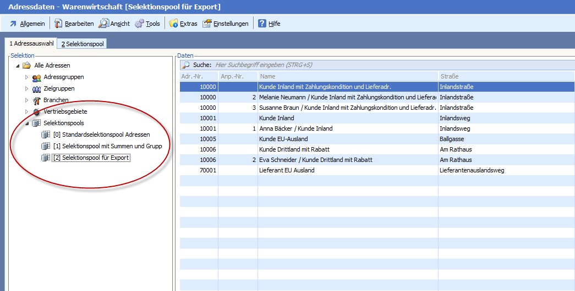Expand the Zielgruppen tree node

tap(26, 89)
